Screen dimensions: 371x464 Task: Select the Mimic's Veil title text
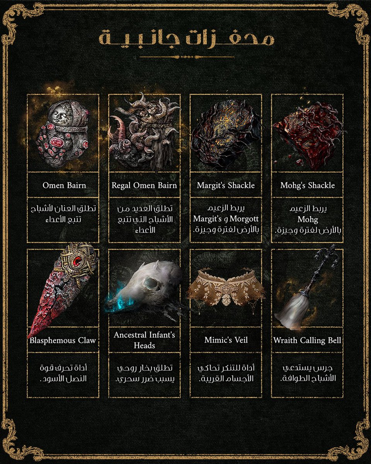point(226,340)
